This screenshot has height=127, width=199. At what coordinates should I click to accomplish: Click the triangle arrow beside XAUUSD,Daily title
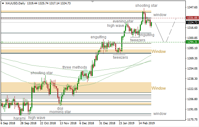coord(3,3)
